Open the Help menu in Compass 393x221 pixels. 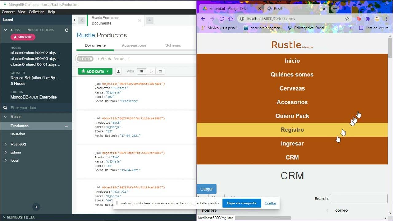point(51,12)
